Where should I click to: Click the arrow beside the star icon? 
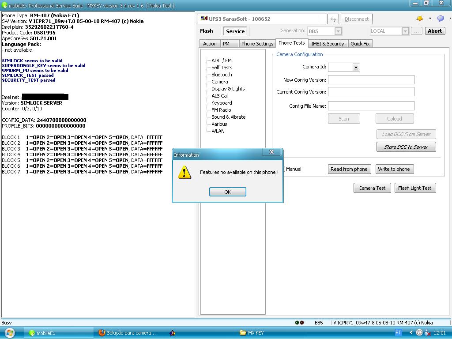click(x=430, y=18)
